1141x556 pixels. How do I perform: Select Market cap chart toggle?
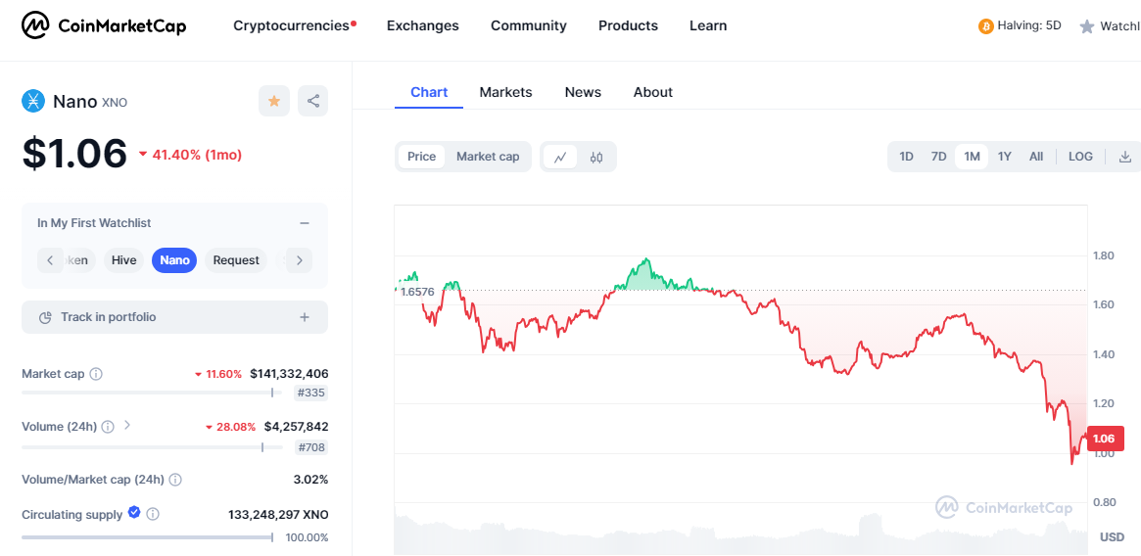click(x=488, y=157)
